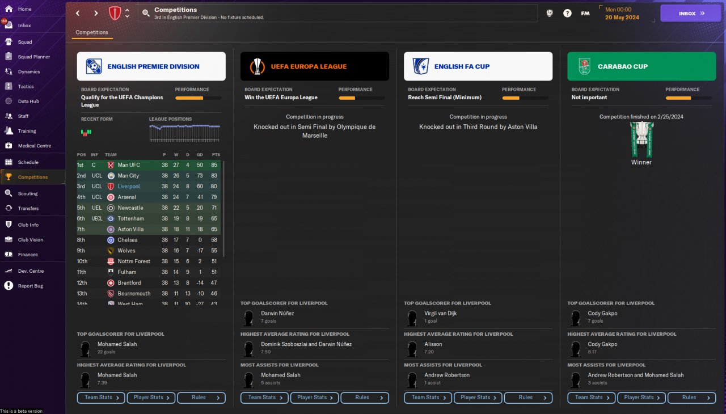Image resolution: width=726 pixels, height=414 pixels.
Task: Open Carabao Cup Rules
Action: coord(691,398)
